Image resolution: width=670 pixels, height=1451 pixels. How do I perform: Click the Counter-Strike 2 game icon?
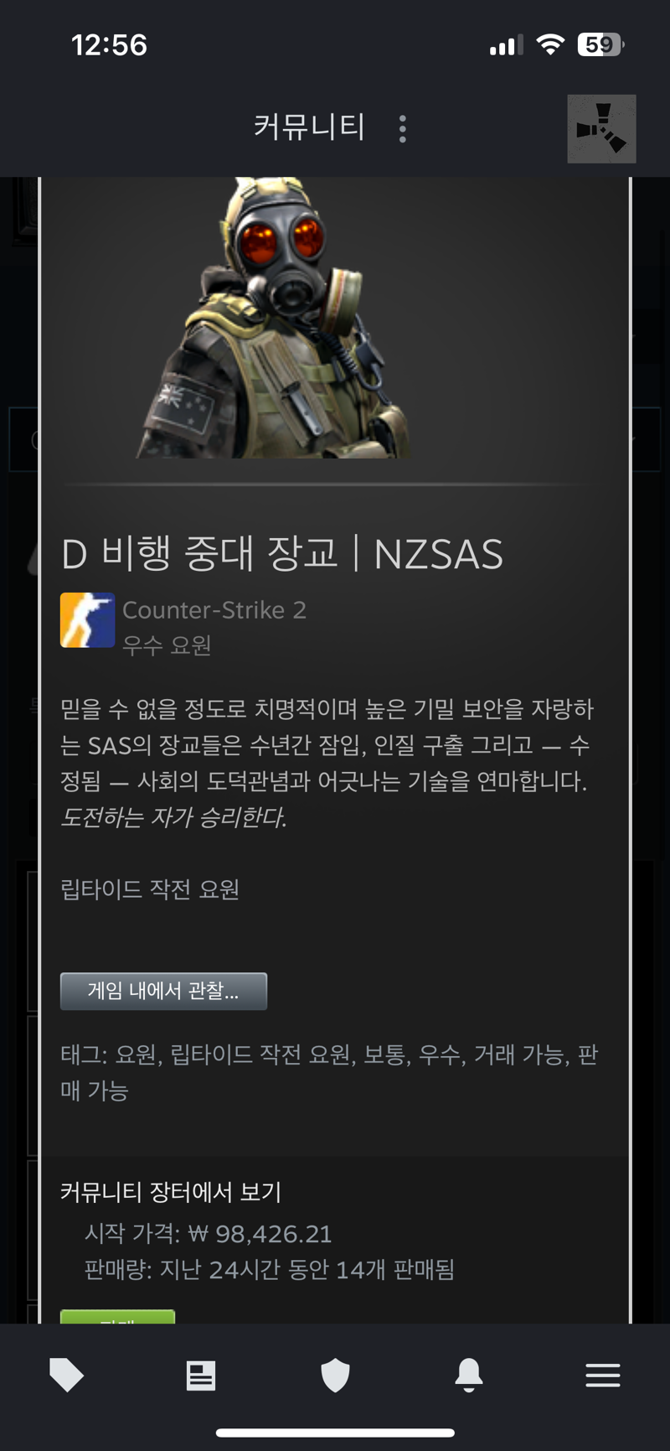coord(87,620)
